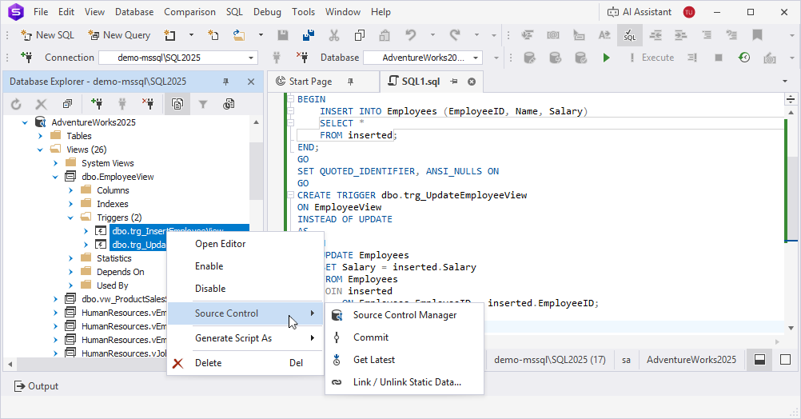This screenshot has height=419, width=801.
Task: Click the New Connection plug icon in Explorer
Action: [97, 104]
